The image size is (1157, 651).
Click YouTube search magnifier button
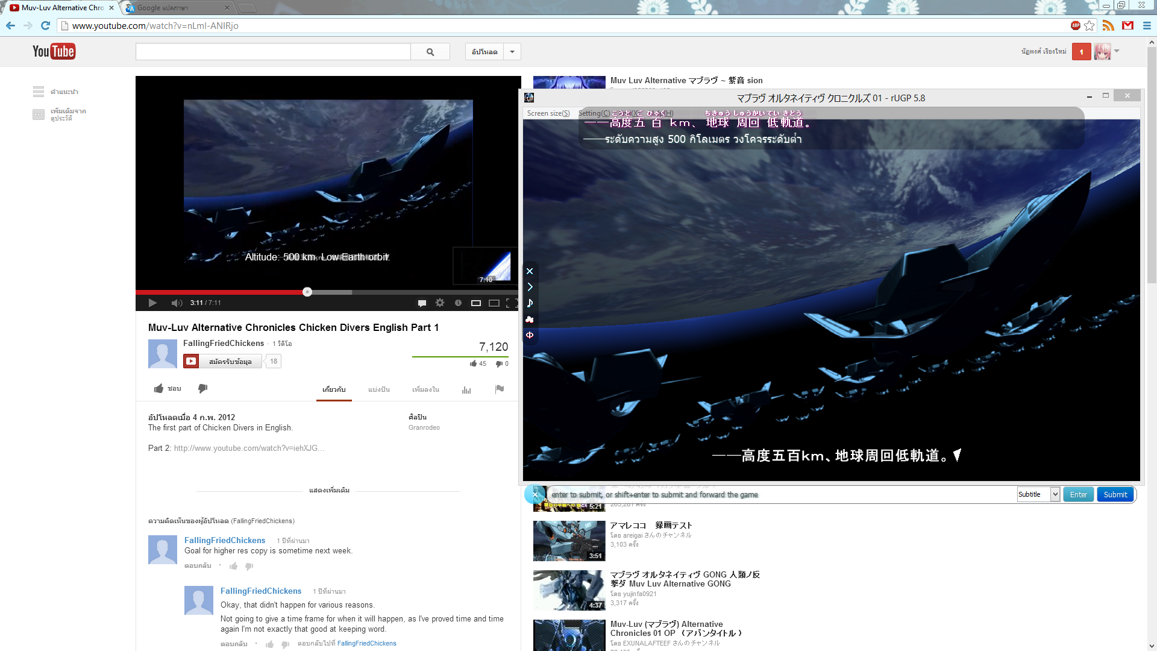430,52
